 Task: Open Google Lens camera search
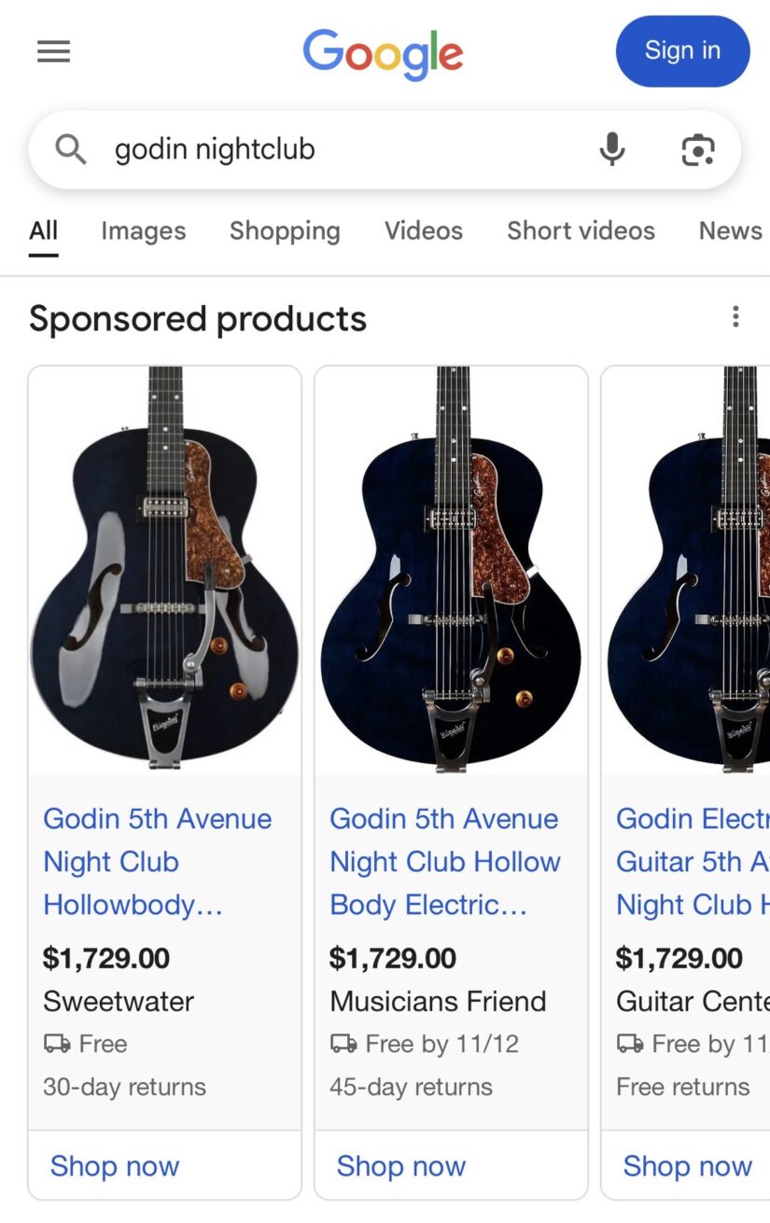697,149
